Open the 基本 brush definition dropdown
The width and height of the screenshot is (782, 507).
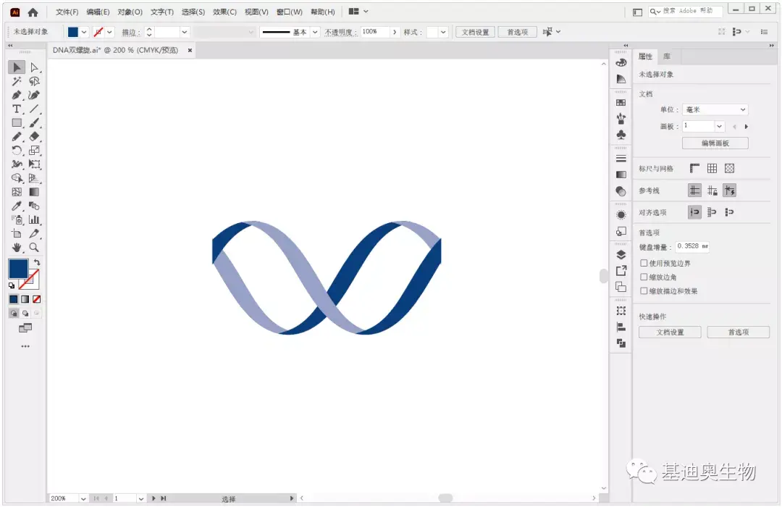(x=315, y=33)
